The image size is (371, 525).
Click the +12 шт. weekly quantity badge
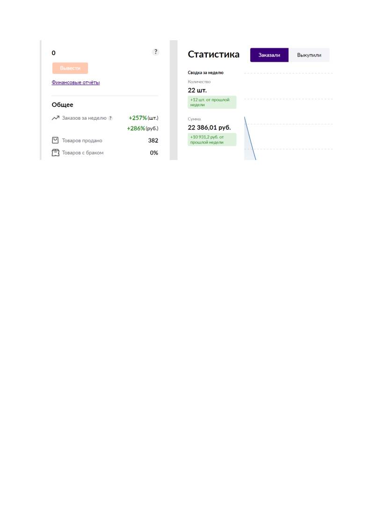pos(212,102)
